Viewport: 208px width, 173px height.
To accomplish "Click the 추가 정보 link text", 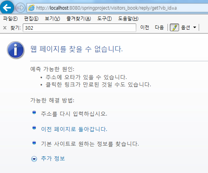I will [x=53, y=158].
